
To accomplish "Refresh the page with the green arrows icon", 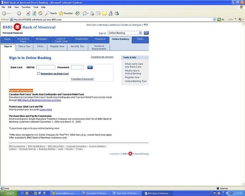I will [34, 13].
